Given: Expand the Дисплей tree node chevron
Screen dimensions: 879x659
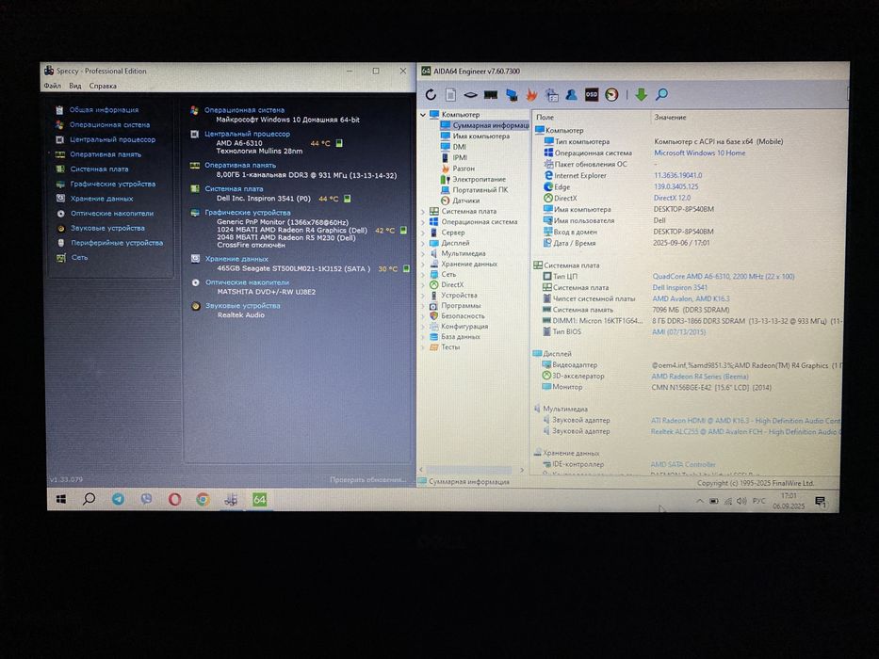Looking at the screenshot, I should pos(423,243).
